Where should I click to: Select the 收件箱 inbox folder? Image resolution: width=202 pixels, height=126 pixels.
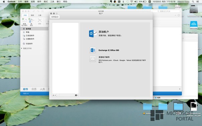click(34, 29)
